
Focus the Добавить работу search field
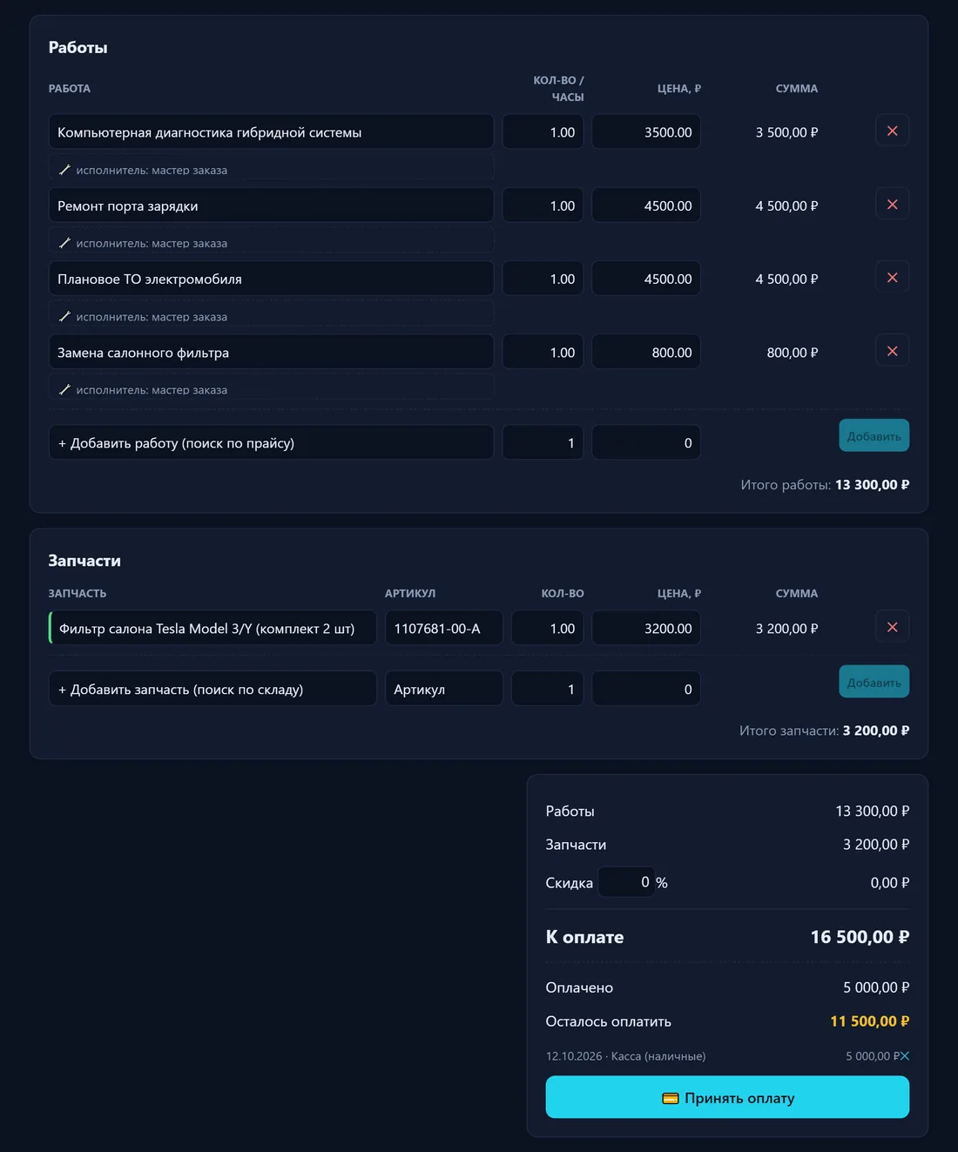(x=271, y=442)
